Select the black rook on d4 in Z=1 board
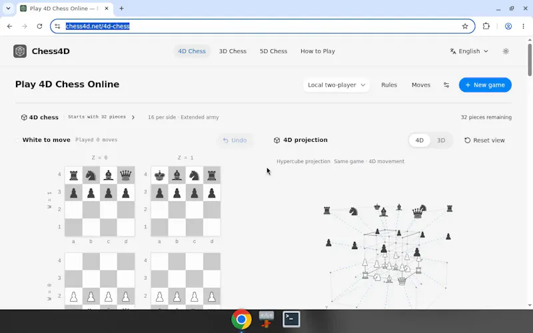 (x=212, y=175)
